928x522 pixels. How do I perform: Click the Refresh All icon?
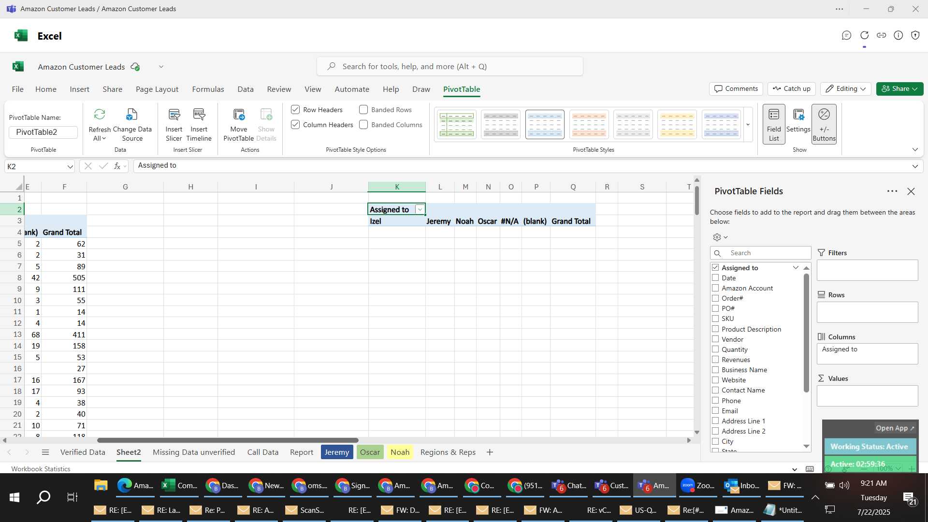point(100,115)
